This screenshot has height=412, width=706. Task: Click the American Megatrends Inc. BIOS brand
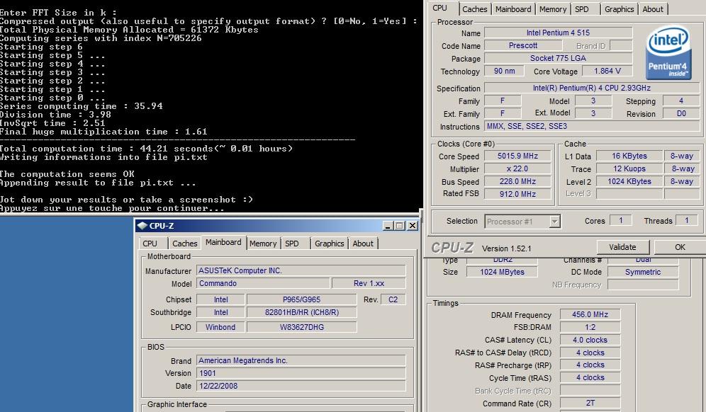point(301,361)
